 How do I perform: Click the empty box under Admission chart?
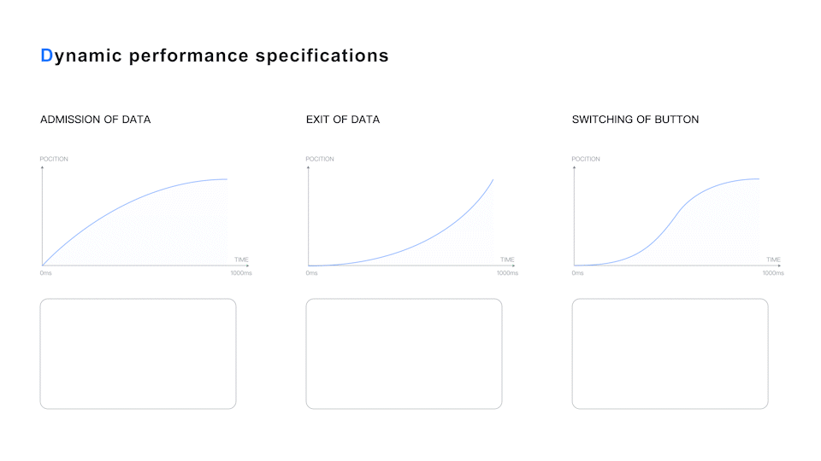[x=139, y=353]
